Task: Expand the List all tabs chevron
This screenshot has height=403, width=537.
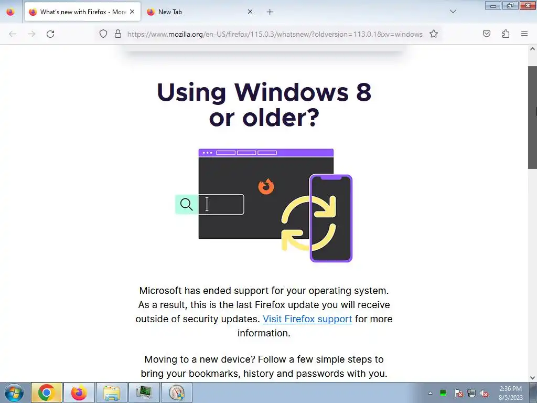Action: pos(453,12)
